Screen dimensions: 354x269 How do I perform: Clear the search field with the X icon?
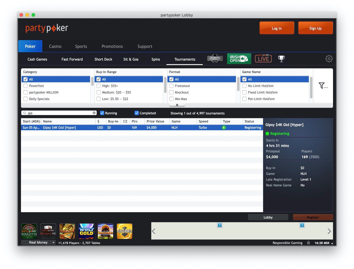pos(94,113)
